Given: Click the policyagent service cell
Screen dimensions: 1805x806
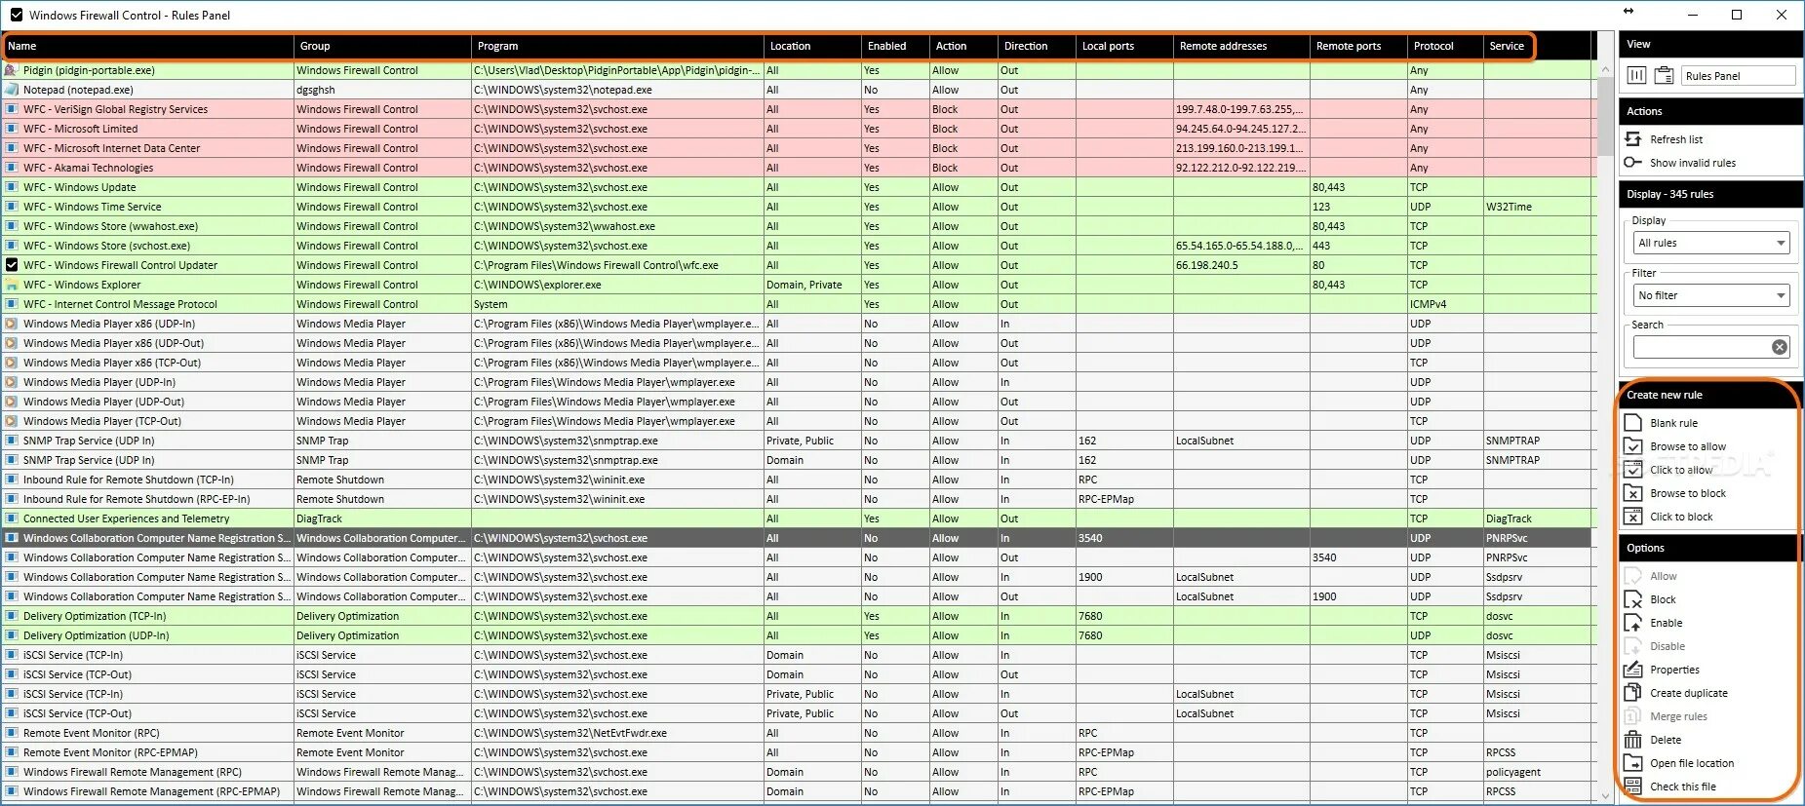Looking at the screenshot, I should (1536, 772).
